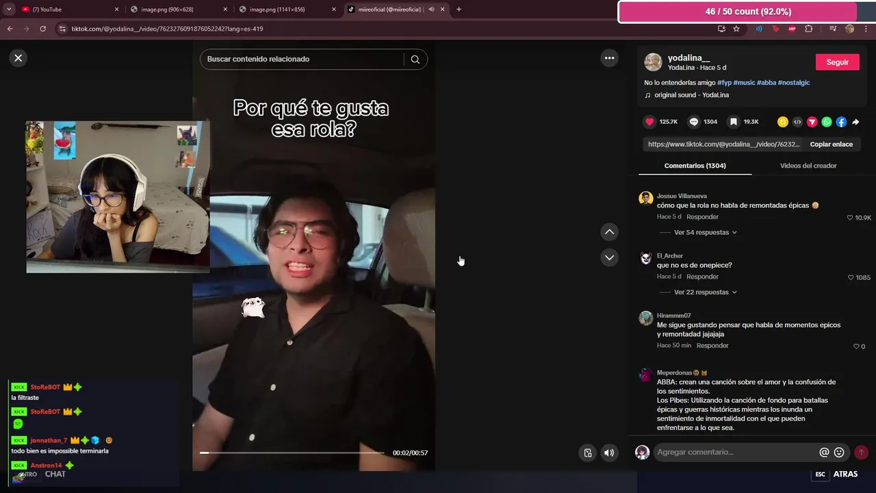Like Jossue Villanueva's comment heart
The width and height of the screenshot is (876, 493).
coord(850,218)
